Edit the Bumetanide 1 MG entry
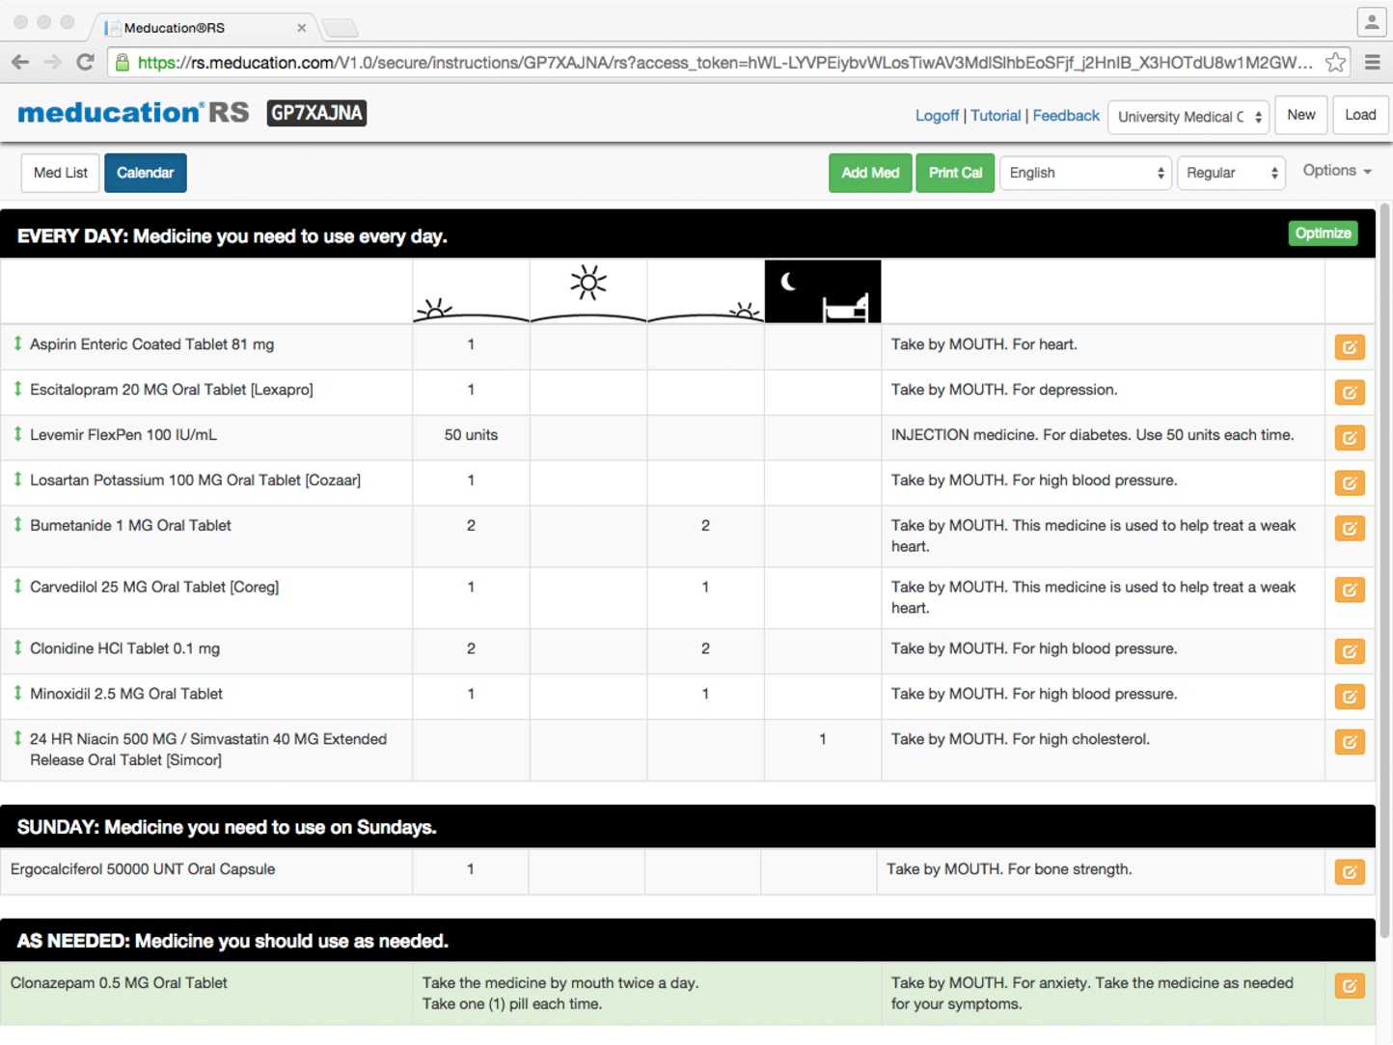The height and width of the screenshot is (1045, 1393). pos(1350,529)
